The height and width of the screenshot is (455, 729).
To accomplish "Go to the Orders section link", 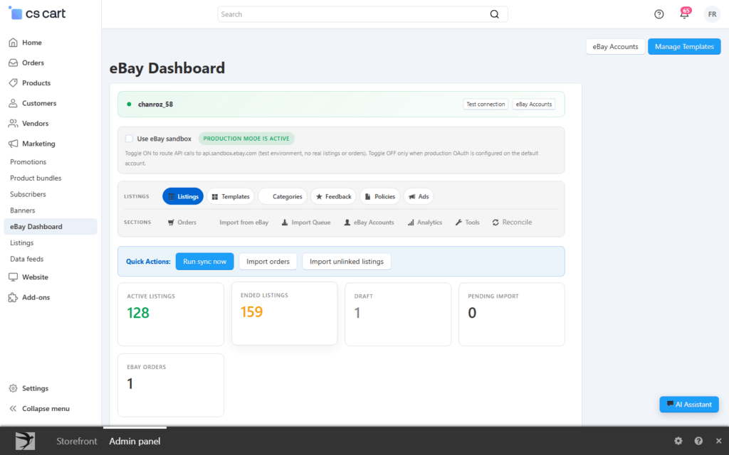I will point(182,223).
